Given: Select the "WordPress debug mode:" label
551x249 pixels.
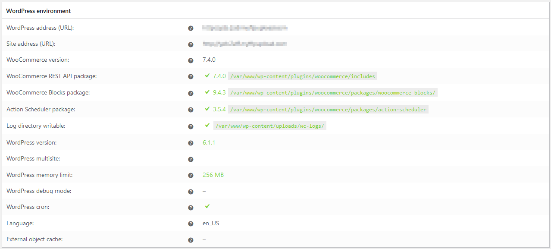Looking at the screenshot, I should (39, 191).
